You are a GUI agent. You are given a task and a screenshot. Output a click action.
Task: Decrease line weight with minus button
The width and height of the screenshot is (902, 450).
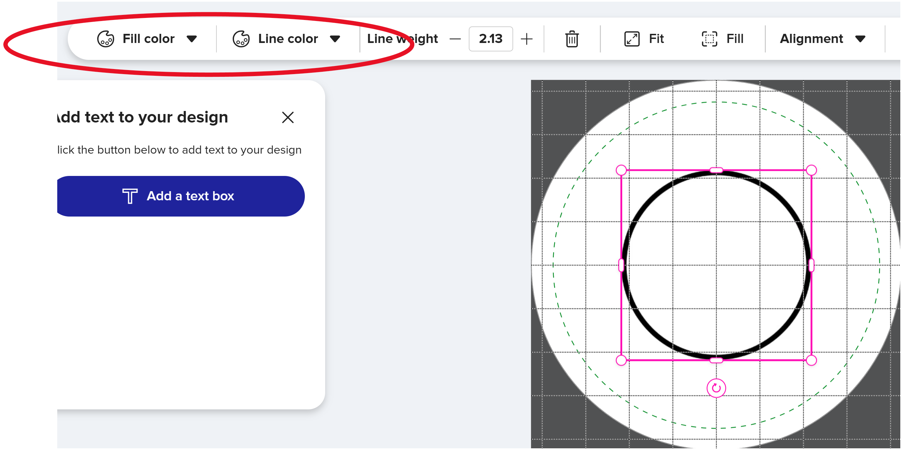coord(455,39)
